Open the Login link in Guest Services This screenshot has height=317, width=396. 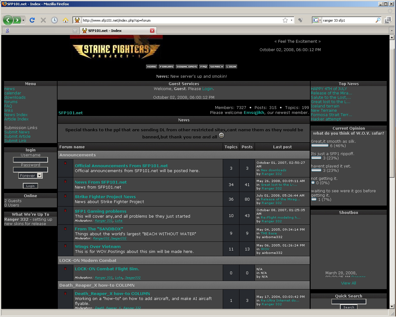coord(207,89)
